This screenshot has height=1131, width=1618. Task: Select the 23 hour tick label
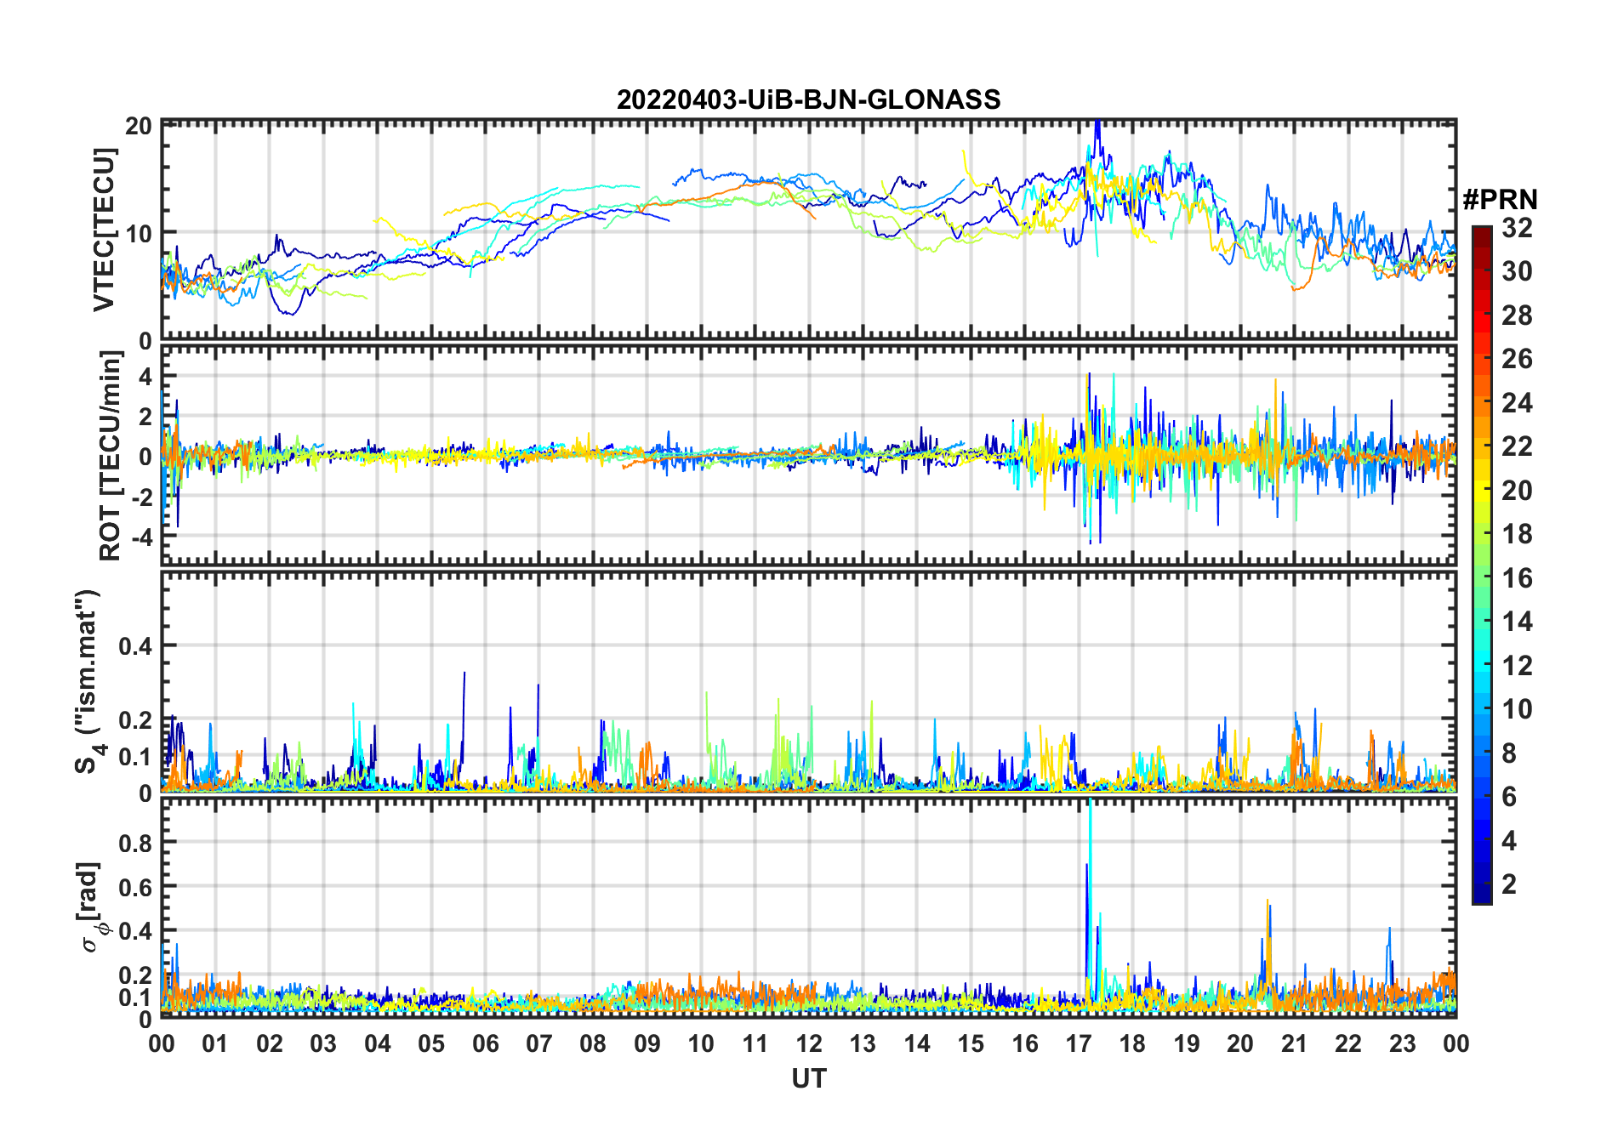[1402, 1043]
